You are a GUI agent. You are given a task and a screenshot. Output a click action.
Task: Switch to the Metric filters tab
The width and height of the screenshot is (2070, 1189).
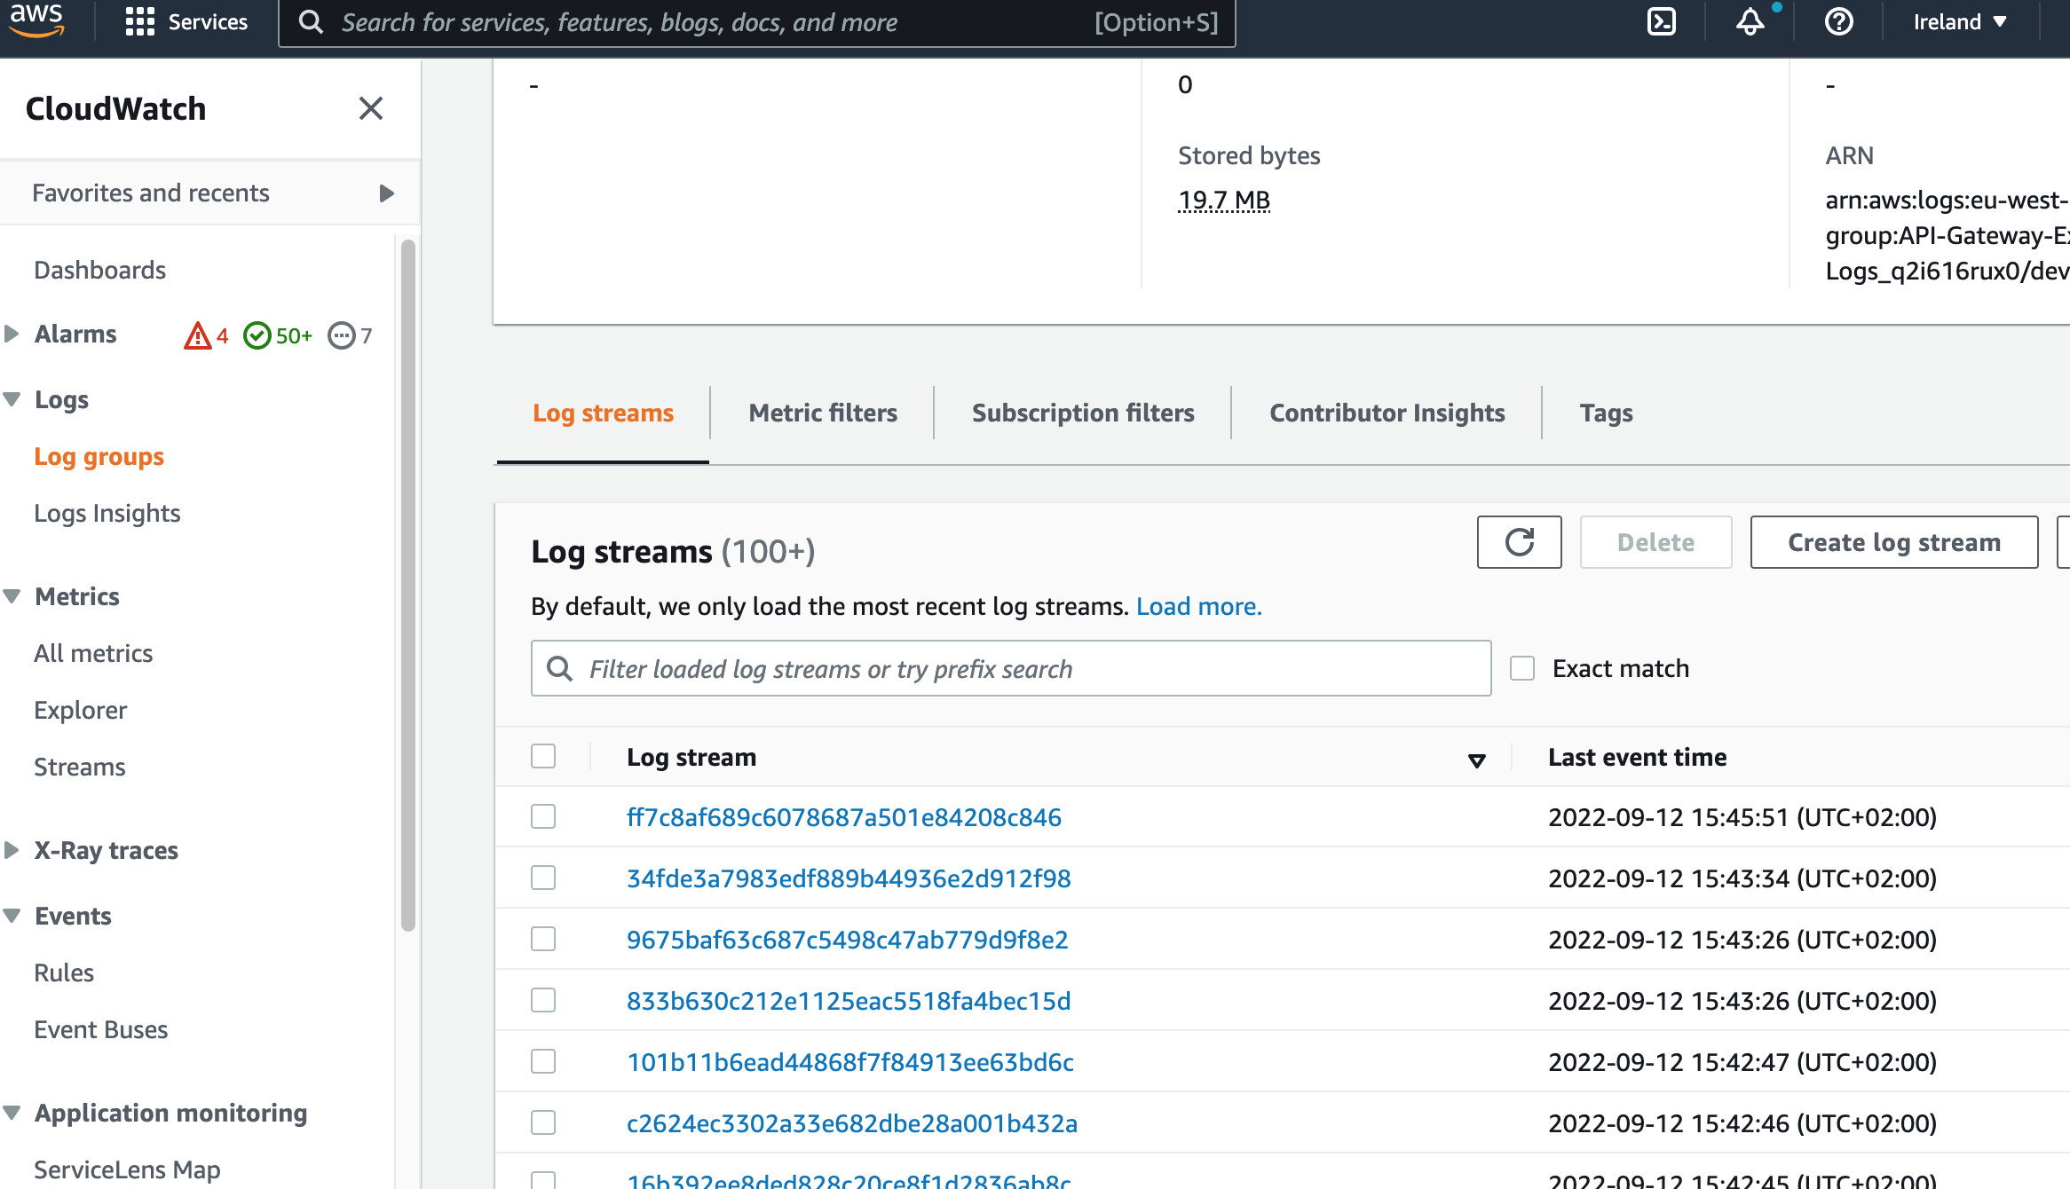pos(822,413)
